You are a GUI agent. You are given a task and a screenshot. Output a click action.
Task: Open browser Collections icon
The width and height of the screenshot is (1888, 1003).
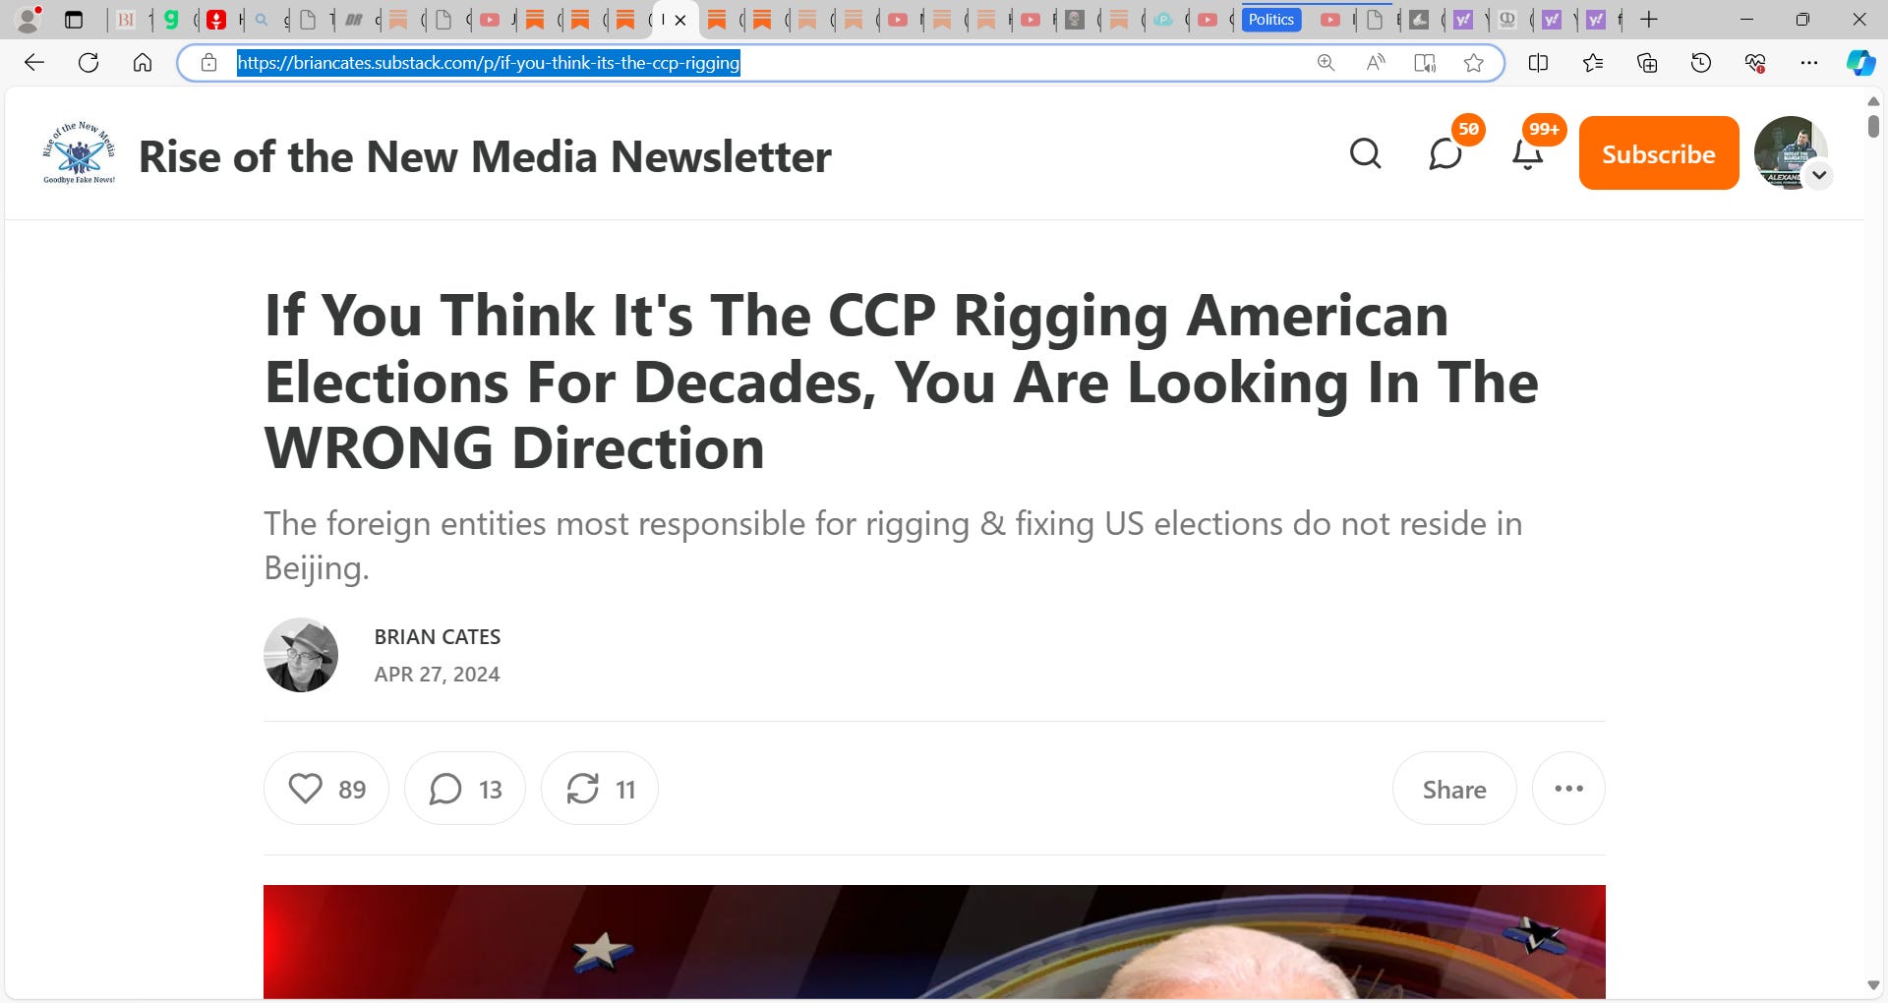[x=1647, y=63]
